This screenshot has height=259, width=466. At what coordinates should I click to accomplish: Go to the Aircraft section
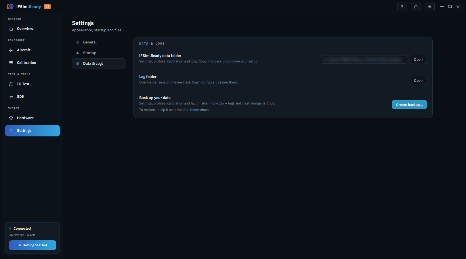(x=33, y=50)
